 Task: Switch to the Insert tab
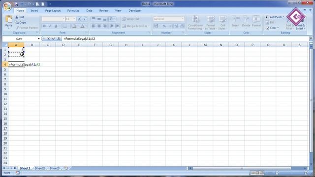34,11
